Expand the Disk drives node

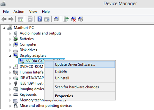click(x=10, y=50)
